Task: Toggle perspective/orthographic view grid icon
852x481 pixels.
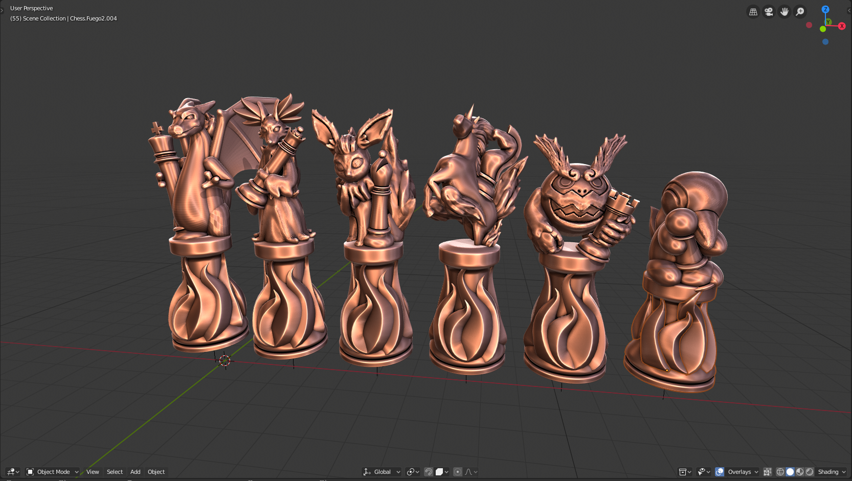Action: point(753,12)
